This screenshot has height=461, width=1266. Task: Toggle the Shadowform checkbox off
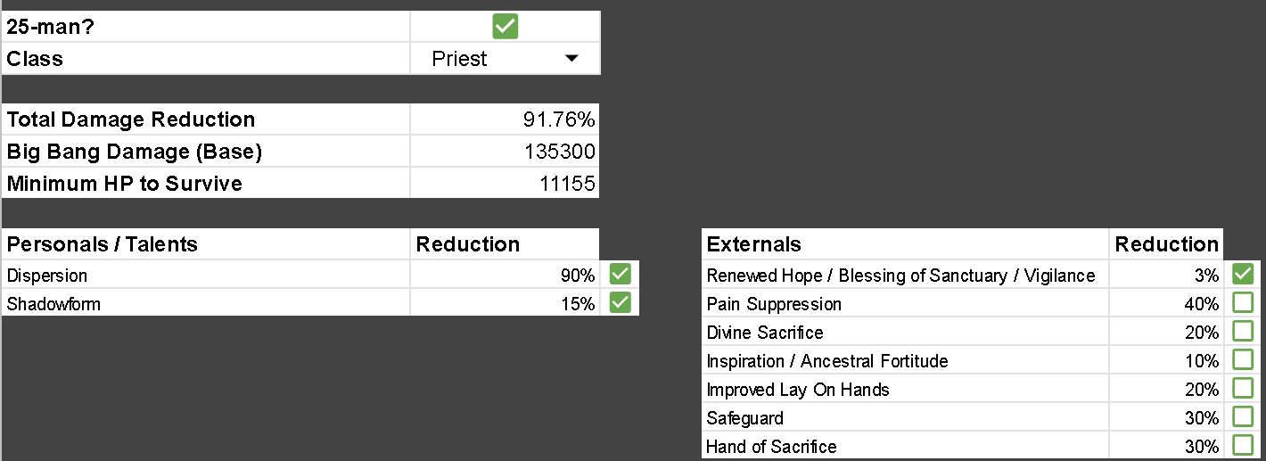620,303
